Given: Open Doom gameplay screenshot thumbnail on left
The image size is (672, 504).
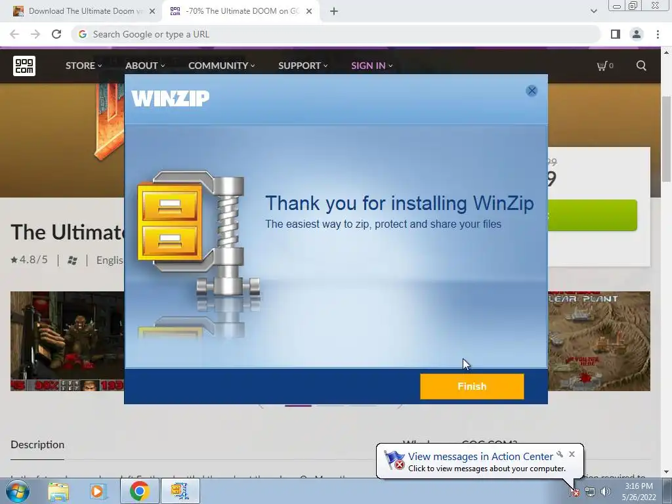Looking at the screenshot, I should coord(68,341).
